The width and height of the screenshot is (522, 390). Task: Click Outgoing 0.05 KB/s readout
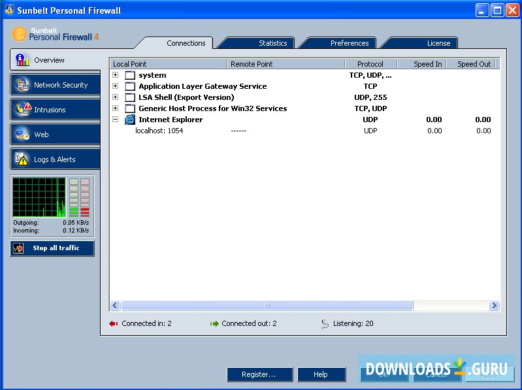51,222
